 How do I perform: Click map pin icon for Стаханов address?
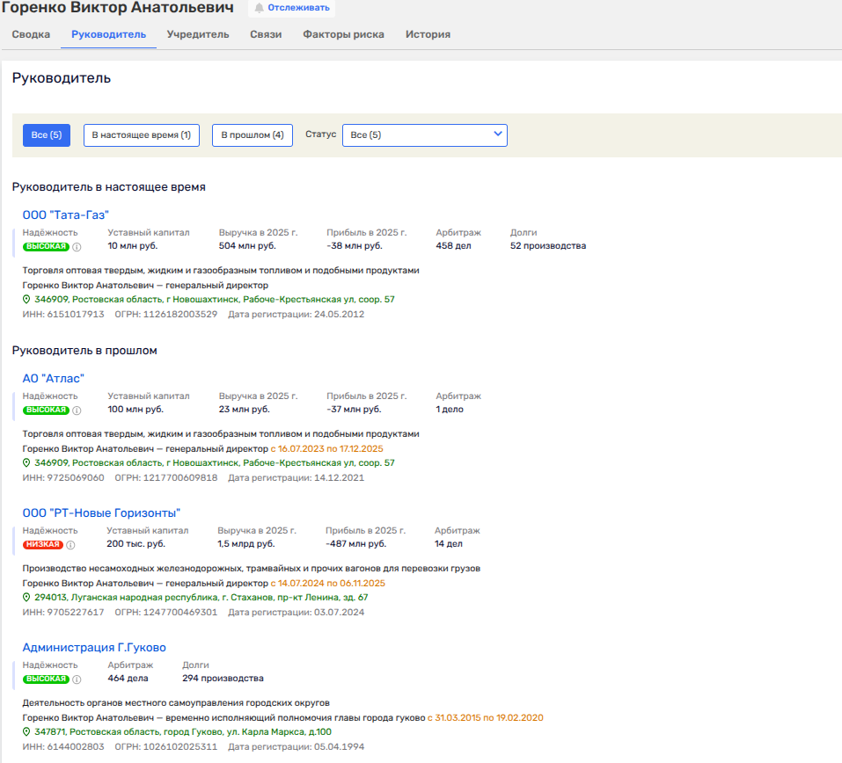click(x=26, y=598)
